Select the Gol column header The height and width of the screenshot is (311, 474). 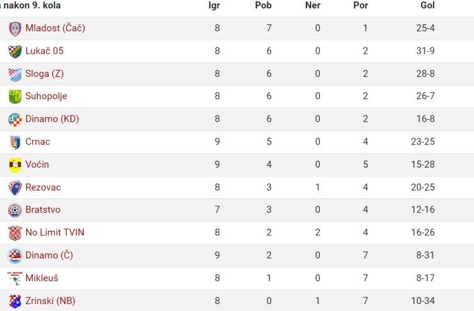427,5
